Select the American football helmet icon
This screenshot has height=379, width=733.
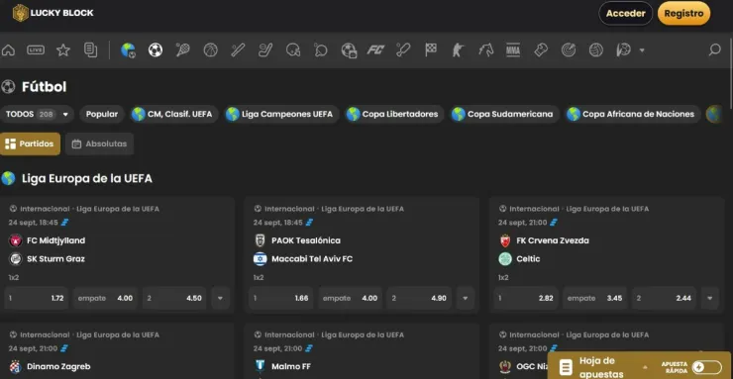pyautogui.click(x=293, y=49)
